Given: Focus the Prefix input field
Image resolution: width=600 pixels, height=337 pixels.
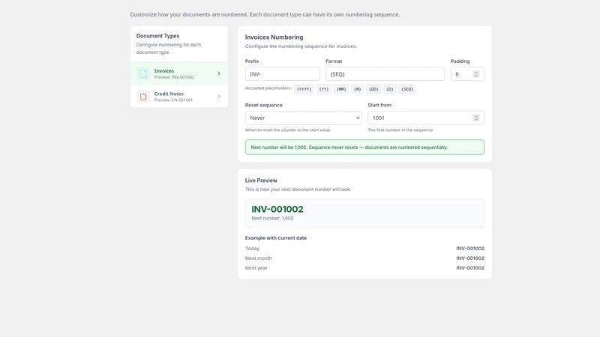Looking at the screenshot, I should pyautogui.click(x=283, y=74).
